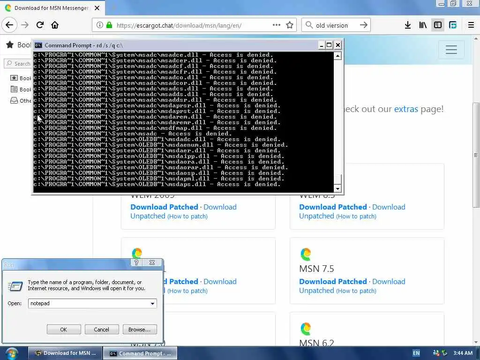Click the MSN 7.5 logo icon
The width and height of the screenshot is (480, 360).
click(306, 254)
